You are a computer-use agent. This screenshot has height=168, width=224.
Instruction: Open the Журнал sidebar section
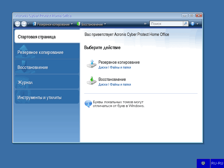coord(47,82)
